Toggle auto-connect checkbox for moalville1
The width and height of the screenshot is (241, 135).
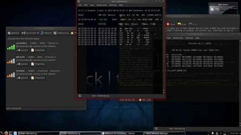point(17,46)
